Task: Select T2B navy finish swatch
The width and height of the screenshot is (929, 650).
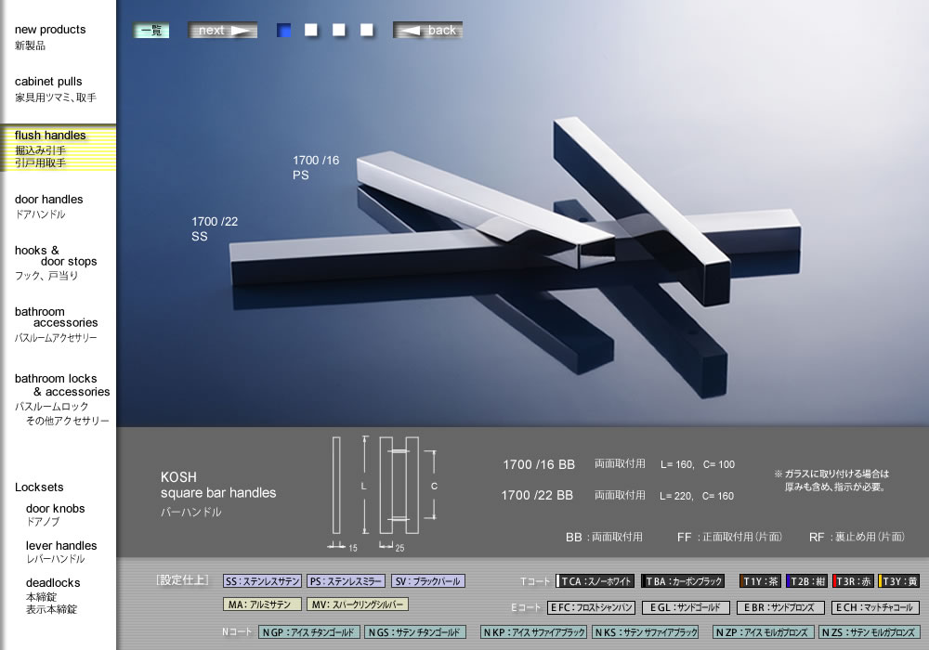Action: pos(806,581)
